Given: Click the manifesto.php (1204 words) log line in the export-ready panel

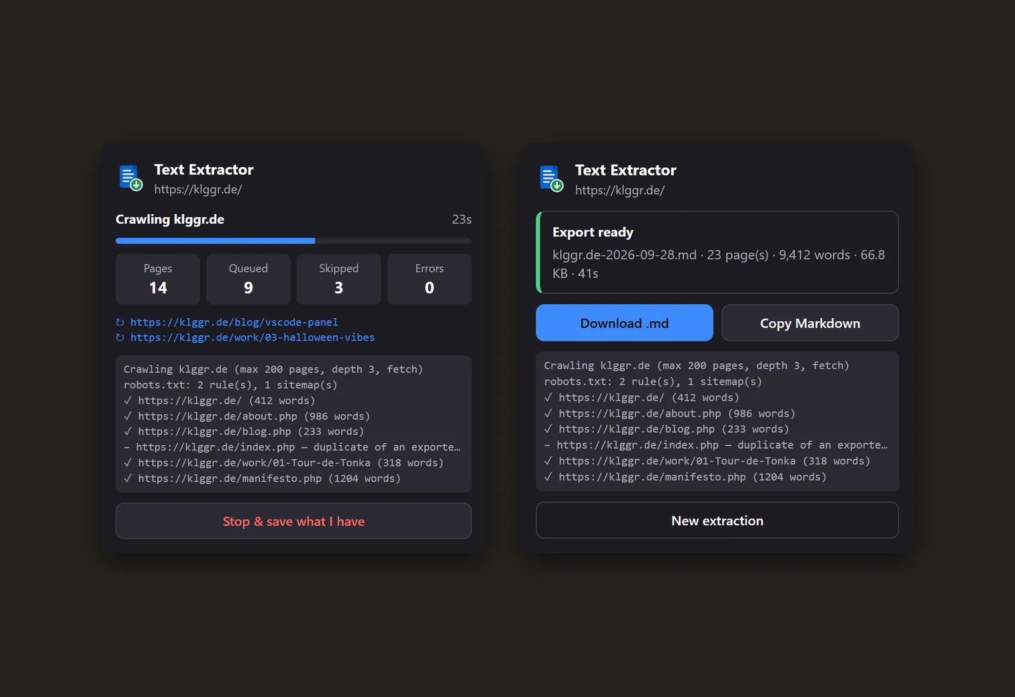Looking at the screenshot, I should [686, 477].
